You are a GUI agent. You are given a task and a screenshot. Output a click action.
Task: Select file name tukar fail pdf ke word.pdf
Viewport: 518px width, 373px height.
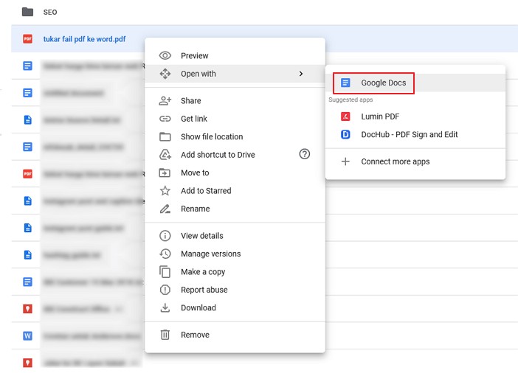click(84, 39)
